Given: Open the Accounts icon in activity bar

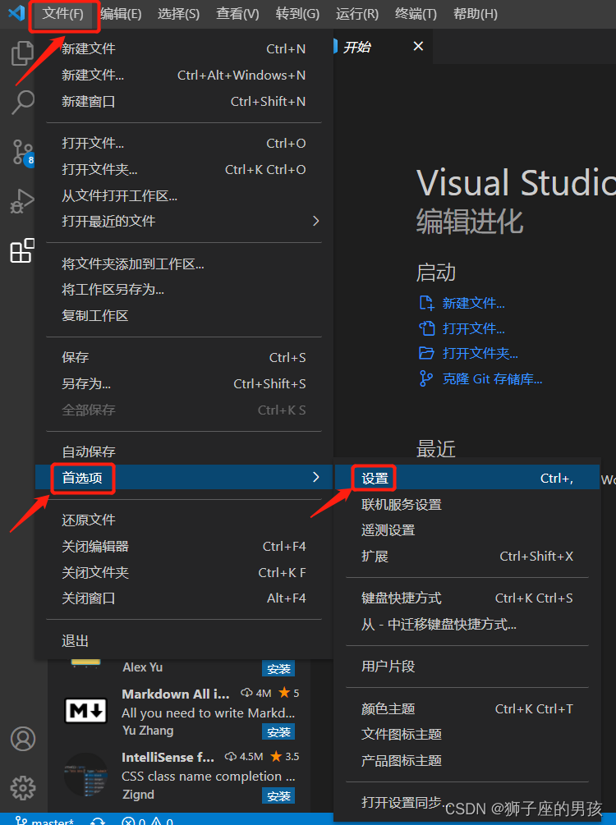Looking at the screenshot, I should (x=23, y=739).
